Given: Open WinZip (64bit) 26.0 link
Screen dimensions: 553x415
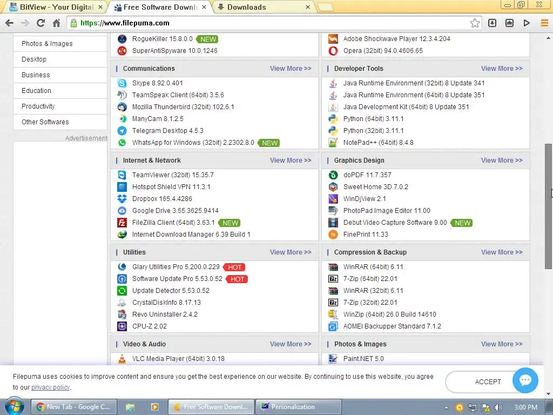Looking at the screenshot, I should tap(390, 314).
